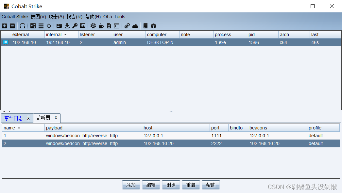Screen dimensions: 342x193
Task: Close the 监听器 tab
Action: [x=56, y=118]
